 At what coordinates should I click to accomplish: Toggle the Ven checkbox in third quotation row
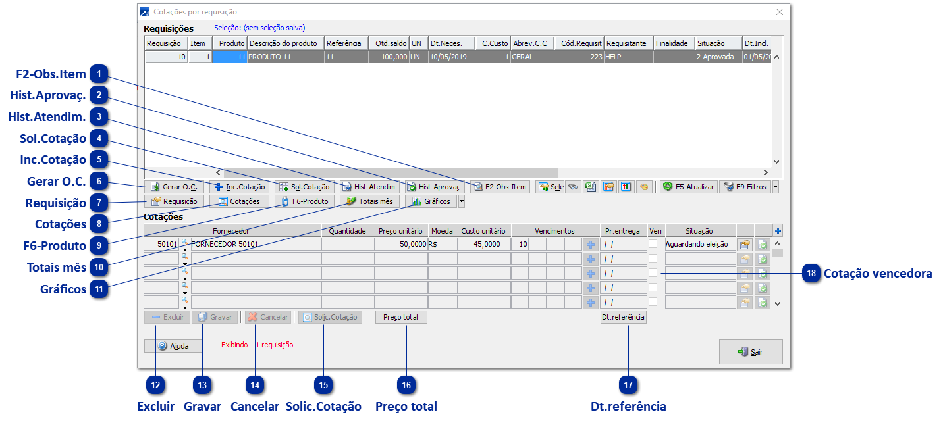point(653,272)
